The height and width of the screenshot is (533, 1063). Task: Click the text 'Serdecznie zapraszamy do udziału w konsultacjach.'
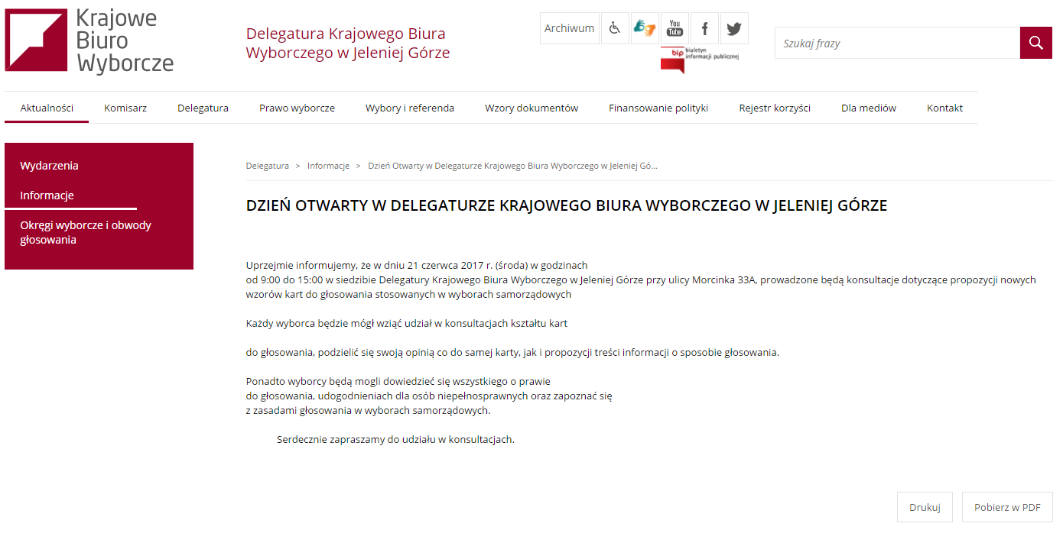click(395, 439)
